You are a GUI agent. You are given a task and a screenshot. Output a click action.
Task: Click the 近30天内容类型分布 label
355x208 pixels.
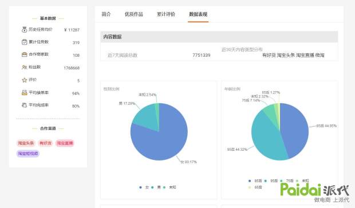point(242,49)
